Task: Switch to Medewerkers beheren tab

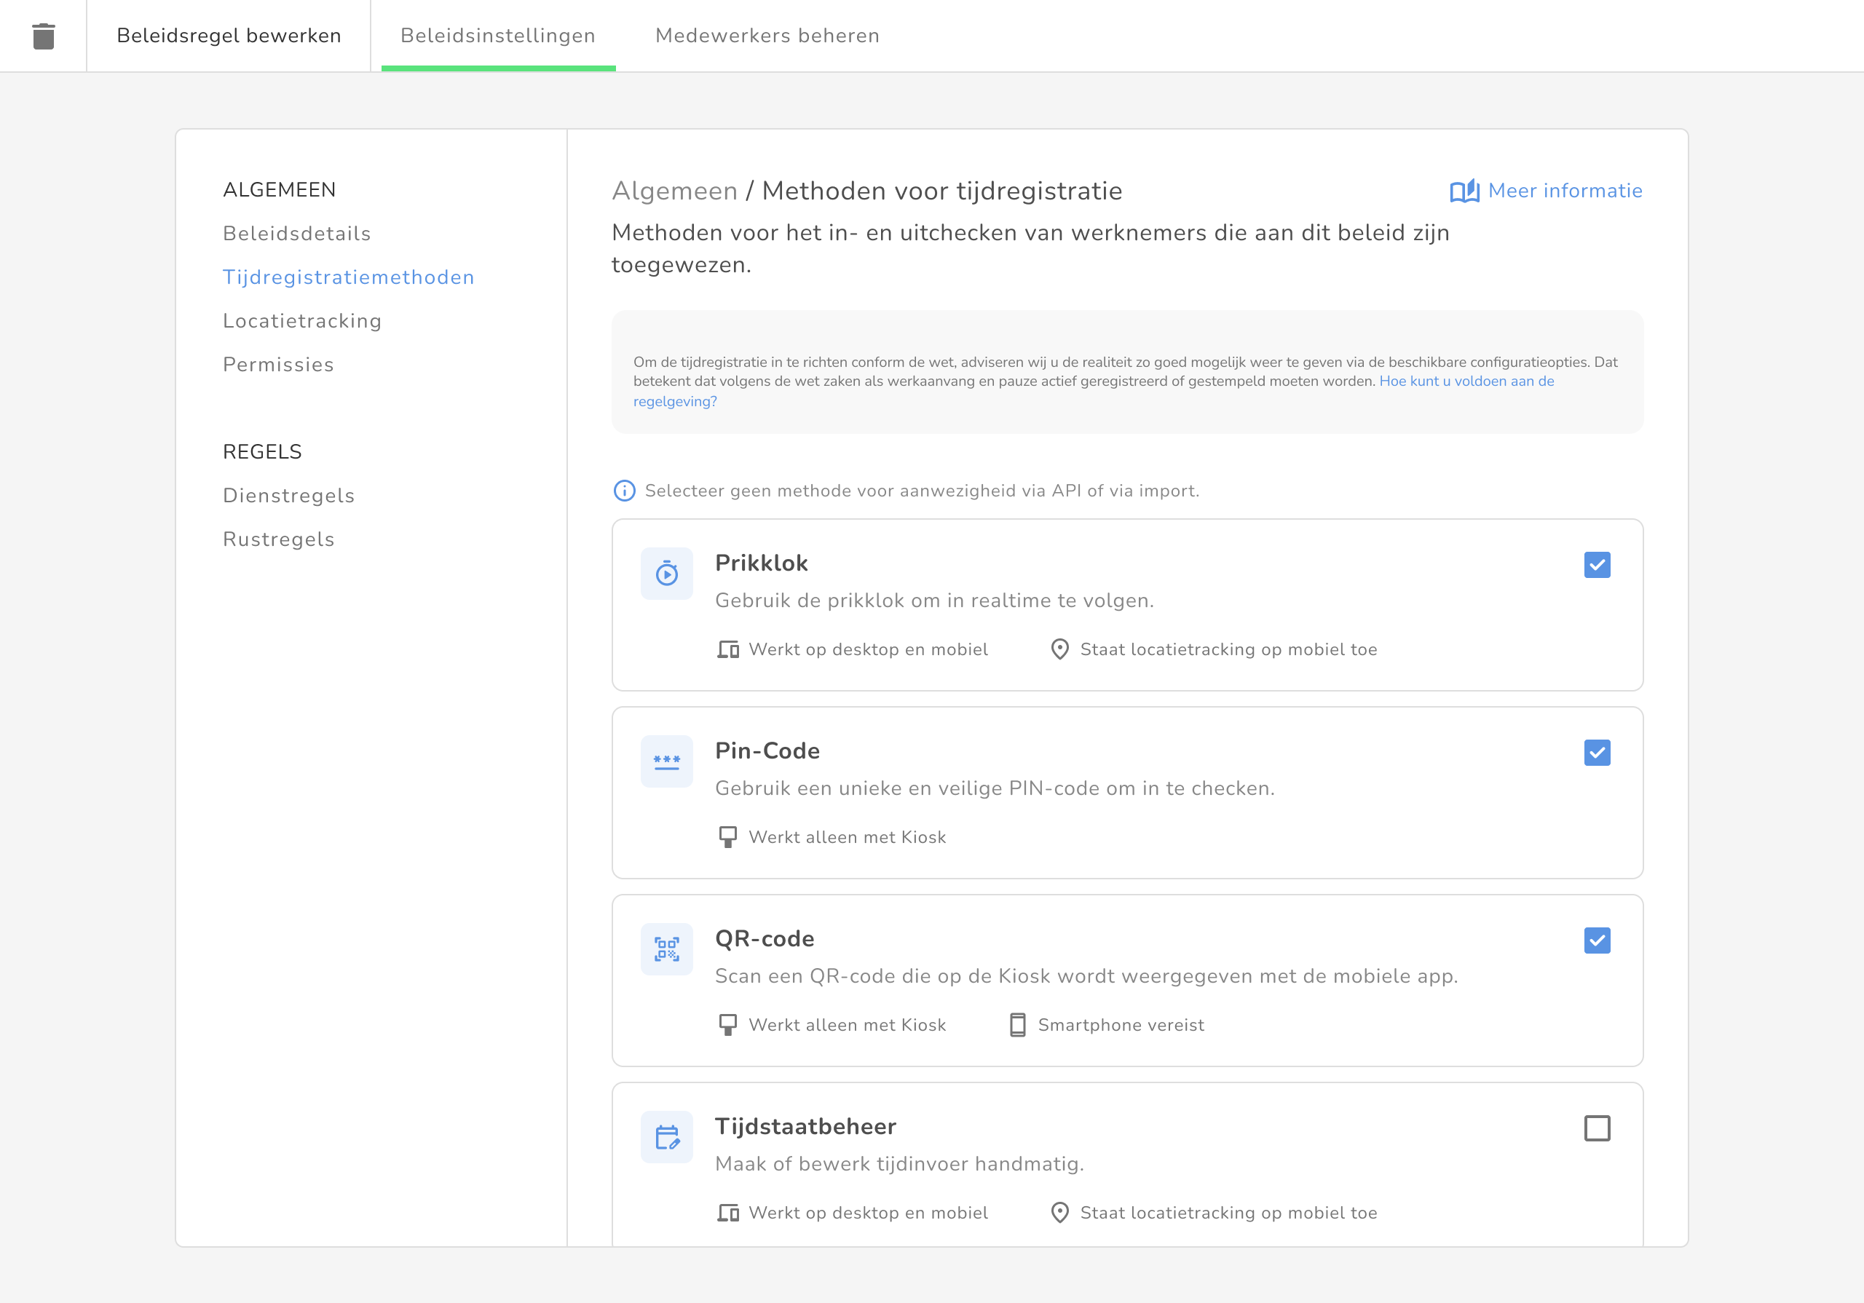Action: [767, 36]
